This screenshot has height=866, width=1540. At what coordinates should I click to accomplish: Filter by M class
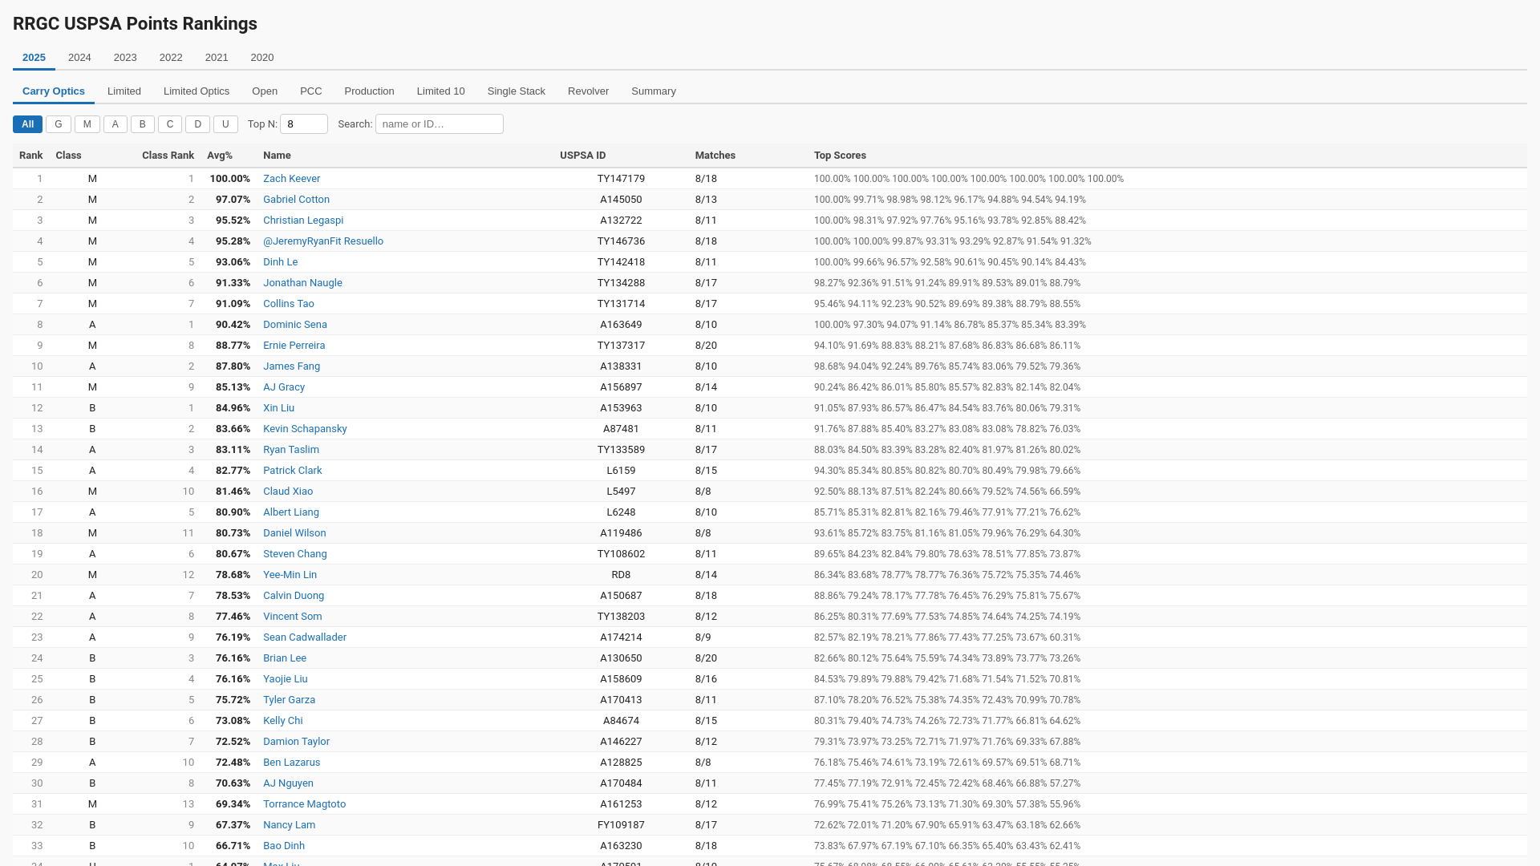pos(87,124)
